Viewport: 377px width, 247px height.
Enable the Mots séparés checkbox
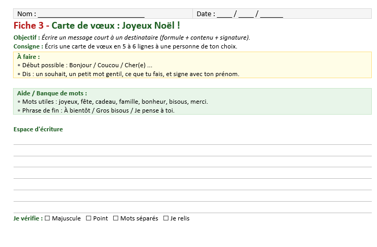pyautogui.click(x=116, y=218)
